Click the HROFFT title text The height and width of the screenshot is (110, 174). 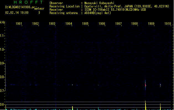tap(28, 2)
